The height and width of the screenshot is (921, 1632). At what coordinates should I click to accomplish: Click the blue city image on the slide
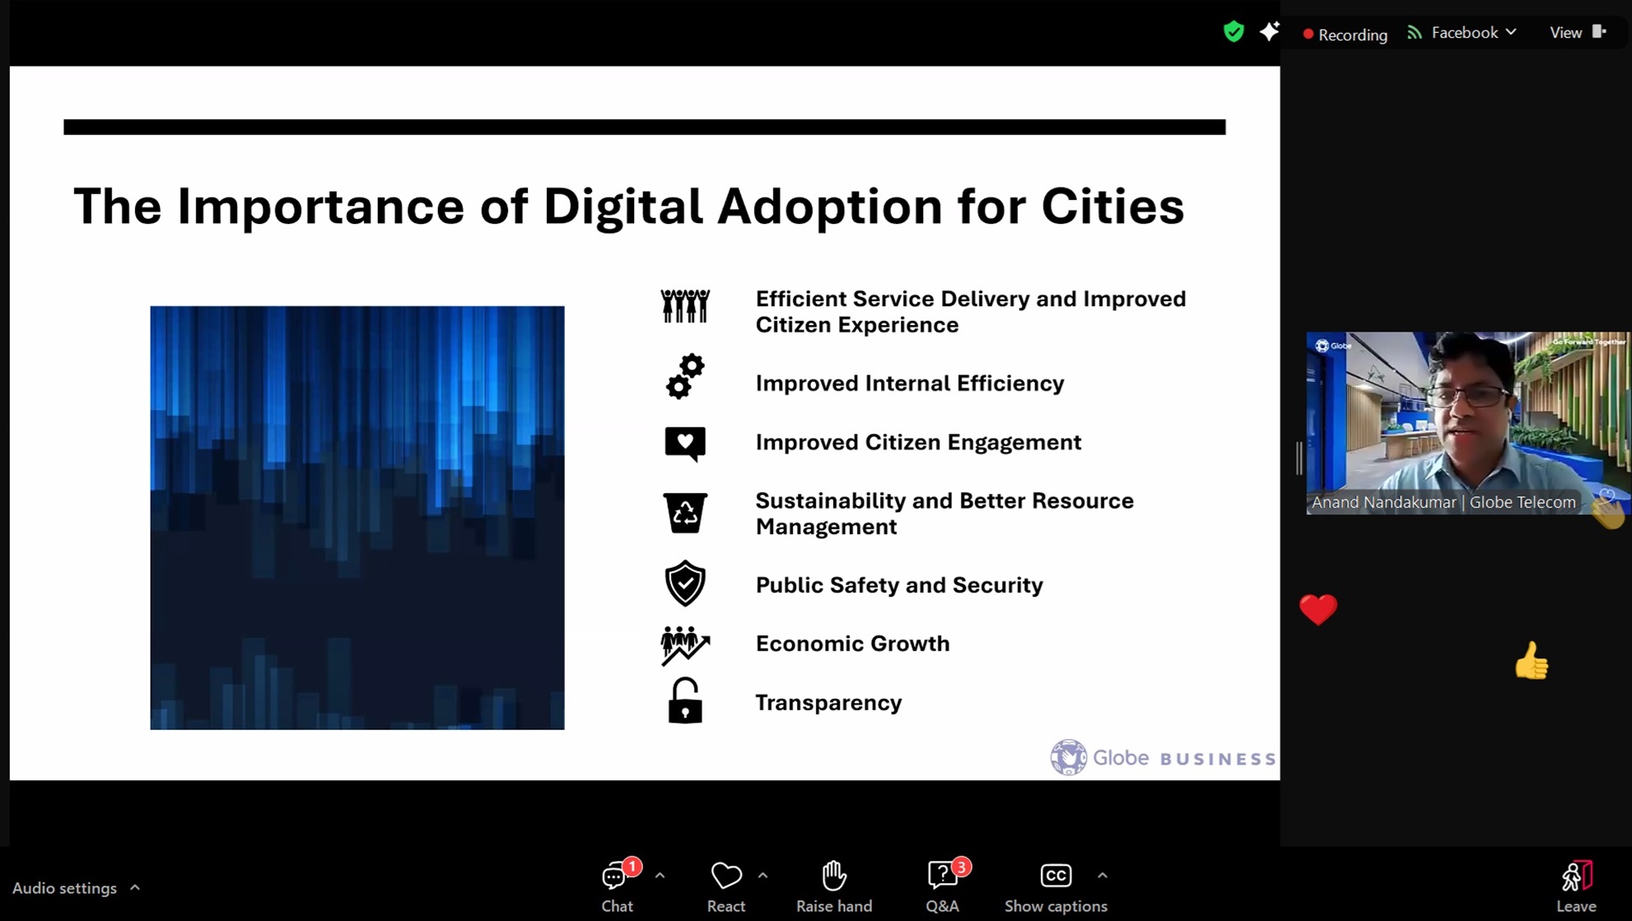click(357, 517)
